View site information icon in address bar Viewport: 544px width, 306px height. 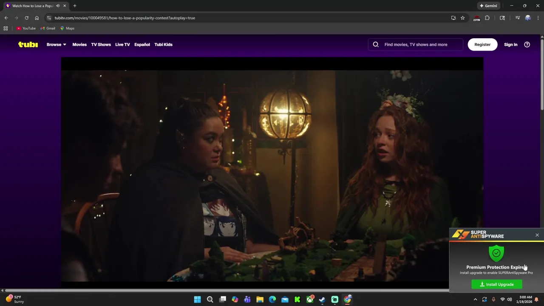pyautogui.click(x=49, y=18)
